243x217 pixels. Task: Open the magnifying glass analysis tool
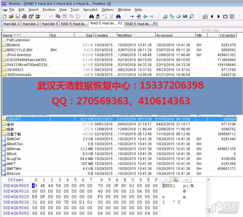pyautogui.click(x=192, y=16)
